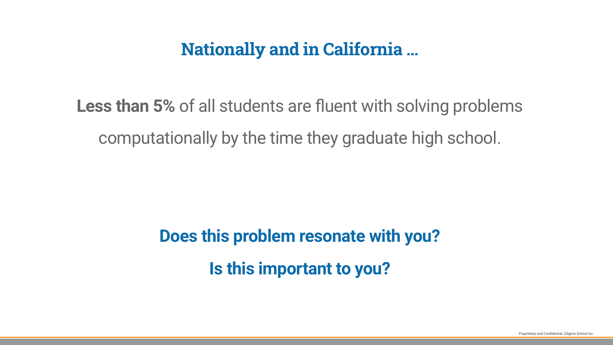Screen dimensions: 613x345
Task: Click the words "solving problems" in the body
Action: click(459, 106)
